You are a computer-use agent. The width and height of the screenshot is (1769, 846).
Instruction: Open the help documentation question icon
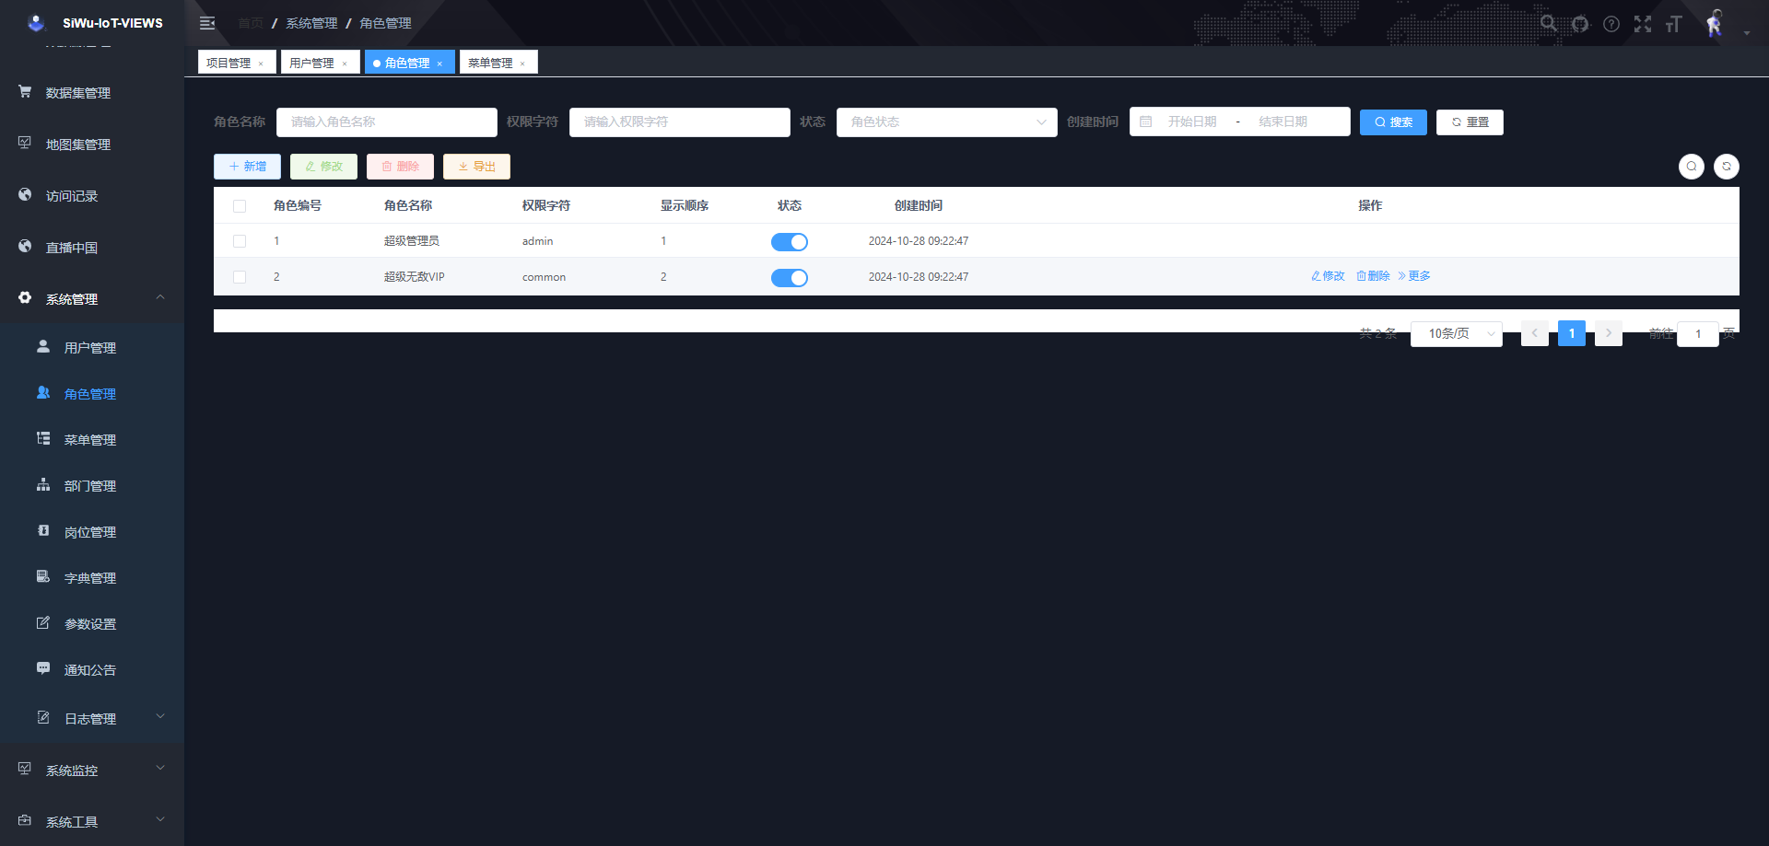[x=1611, y=24]
